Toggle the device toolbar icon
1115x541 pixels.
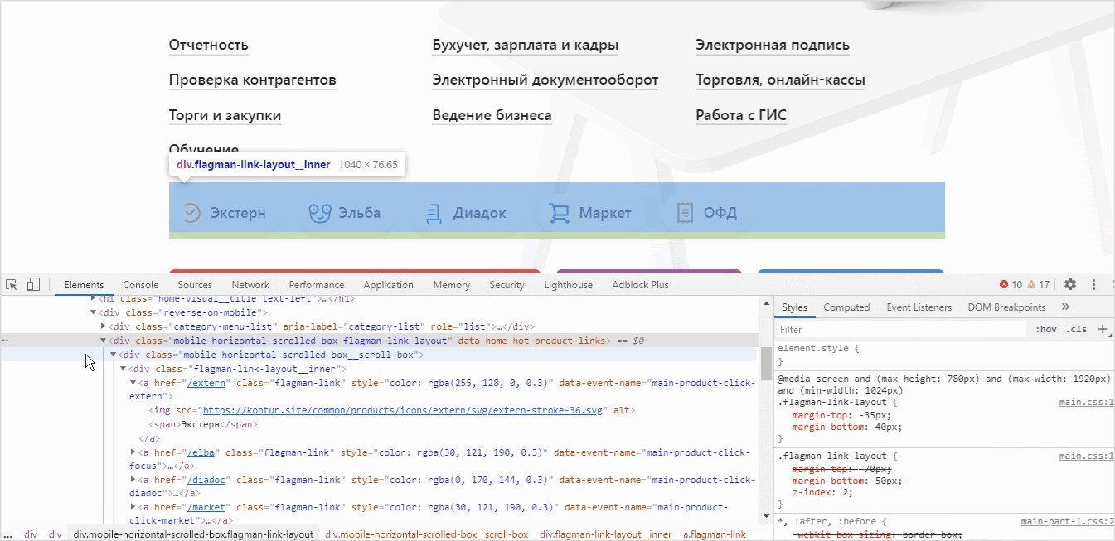(33, 284)
